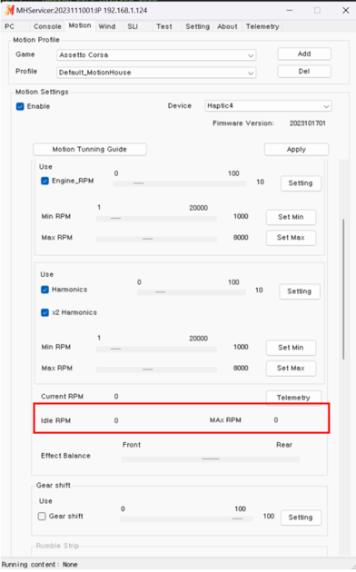Click the Engine Max RPM slider
356x572 pixels.
[156, 239]
